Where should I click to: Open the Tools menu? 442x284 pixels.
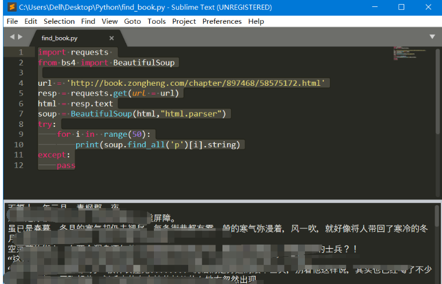point(157,21)
